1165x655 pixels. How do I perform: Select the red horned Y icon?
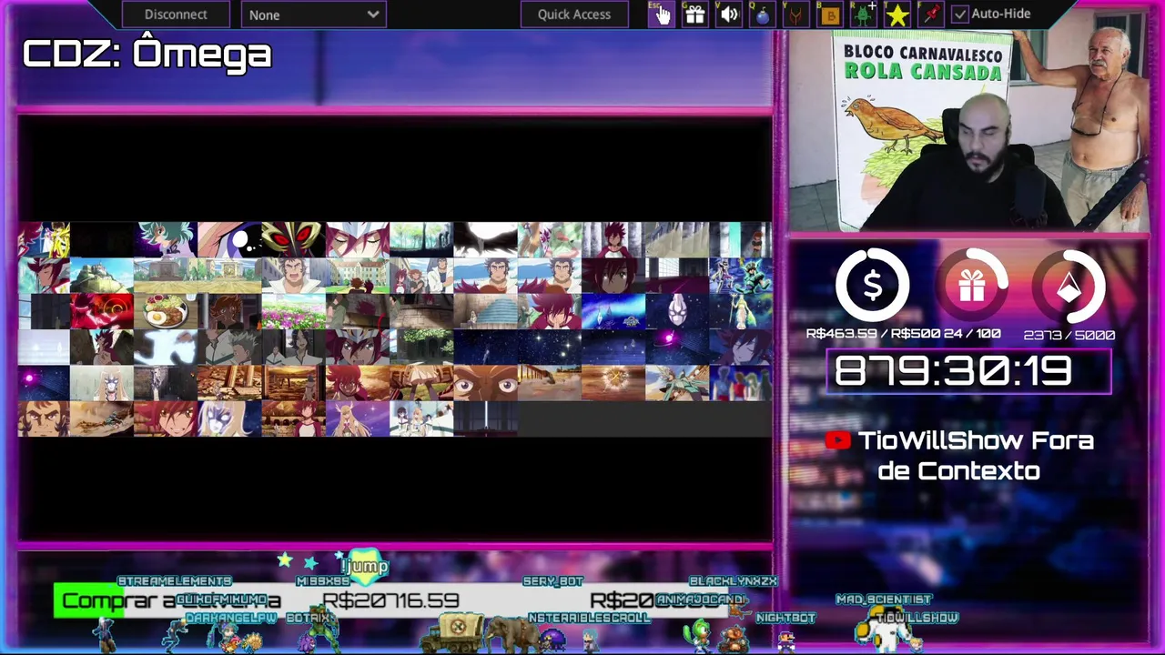pyautogui.click(x=795, y=14)
